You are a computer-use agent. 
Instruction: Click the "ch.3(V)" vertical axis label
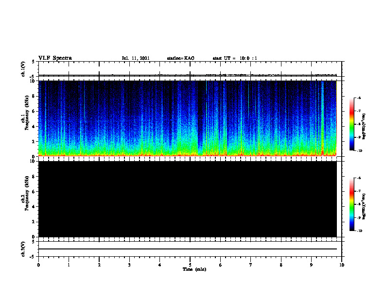23,249
